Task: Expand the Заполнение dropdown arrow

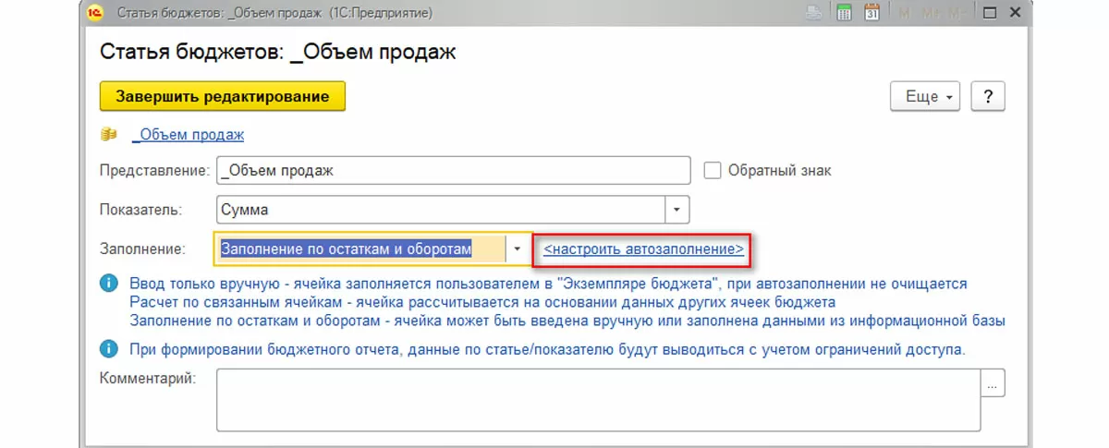Action: point(518,249)
